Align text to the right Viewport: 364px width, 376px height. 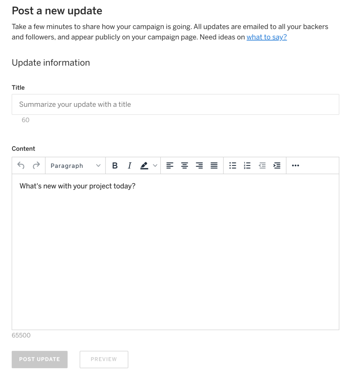coord(200,165)
